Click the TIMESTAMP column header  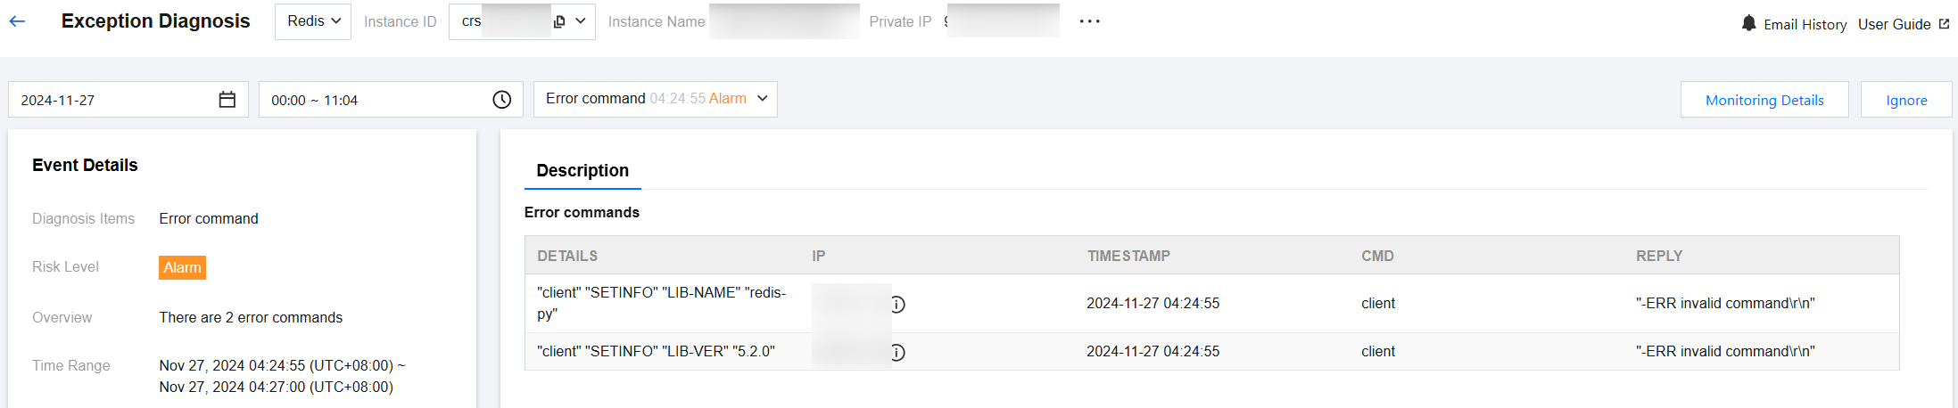(x=1128, y=256)
